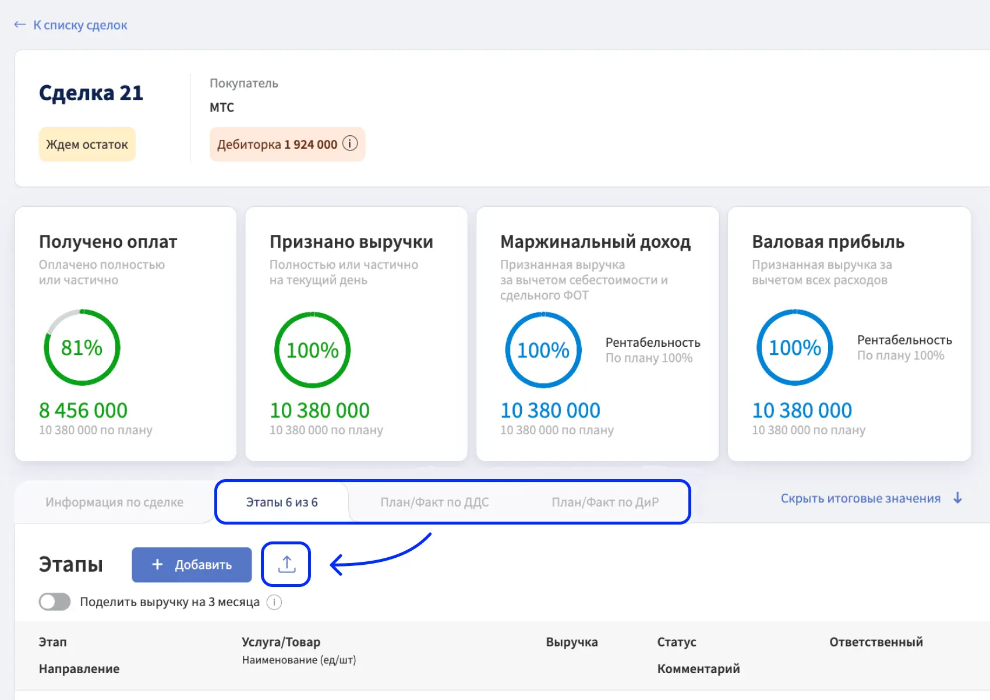Screen dimensions: 990x700
Task: Click 'Рентабельность' label in Маржинальный доход card
Action: [653, 342]
